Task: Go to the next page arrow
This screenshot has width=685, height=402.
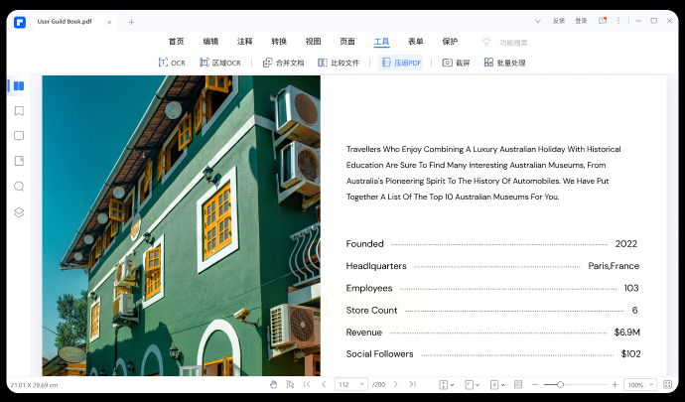Action: [x=395, y=384]
